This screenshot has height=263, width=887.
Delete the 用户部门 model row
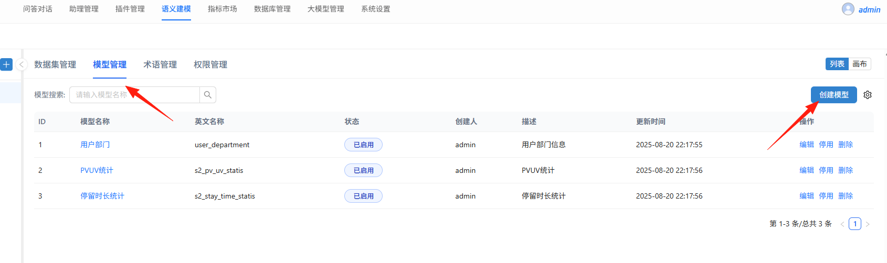point(846,145)
